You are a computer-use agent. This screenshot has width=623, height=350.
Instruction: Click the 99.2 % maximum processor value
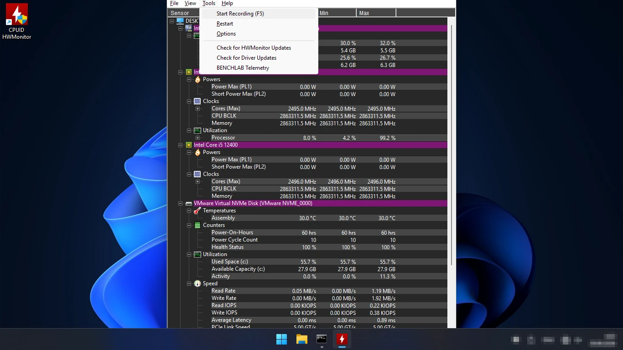[x=387, y=138]
